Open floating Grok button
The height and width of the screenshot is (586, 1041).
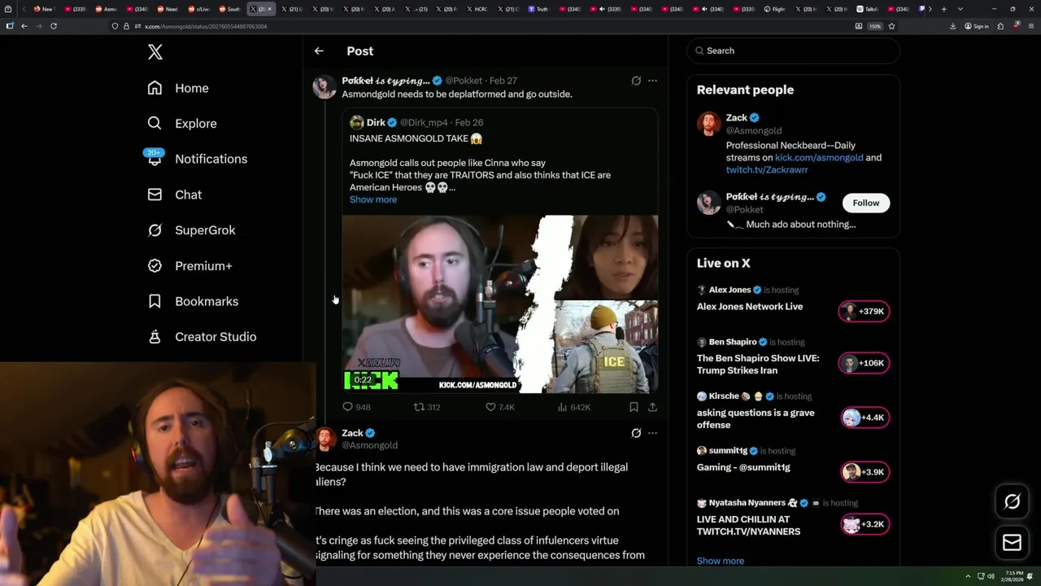pos(1012,501)
